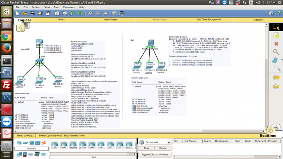This screenshot has height=159, width=283.
Task: Select the Wireless Devices category icon
Action: pos(38,143)
